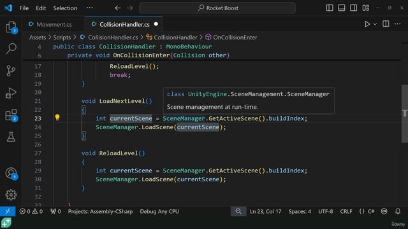Select language mode C# in the status bar

pos(371,211)
